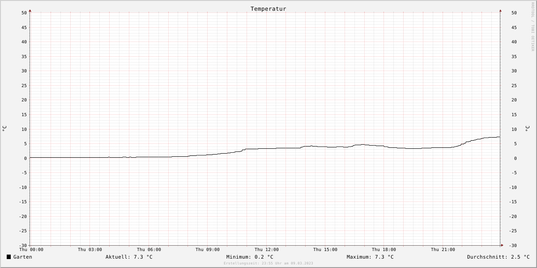
Task: Click the "Thu 15:00" time axis label
Action: pyautogui.click(x=325, y=250)
